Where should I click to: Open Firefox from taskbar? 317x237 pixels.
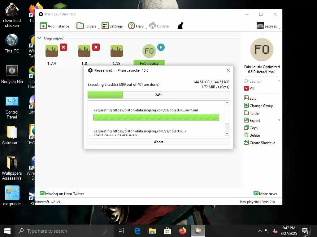tap(182, 231)
